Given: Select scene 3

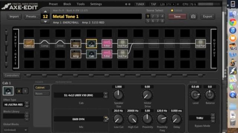Looking at the screenshot, I should tap(158, 16).
